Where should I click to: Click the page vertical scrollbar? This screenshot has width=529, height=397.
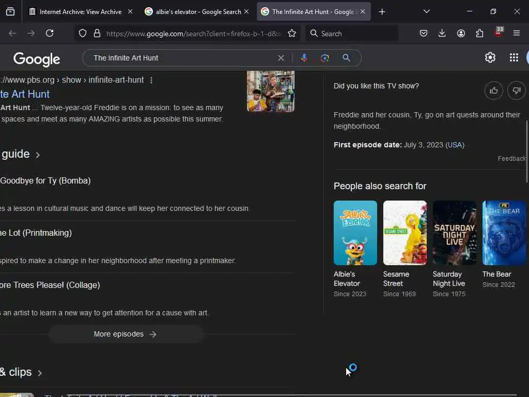coord(527,152)
